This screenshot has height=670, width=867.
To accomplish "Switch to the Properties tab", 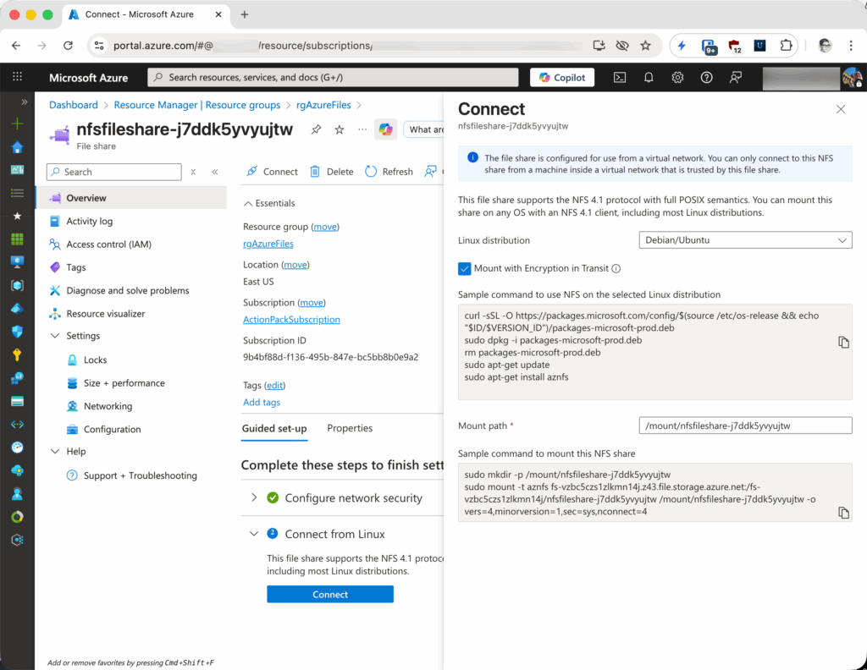I will coord(350,428).
